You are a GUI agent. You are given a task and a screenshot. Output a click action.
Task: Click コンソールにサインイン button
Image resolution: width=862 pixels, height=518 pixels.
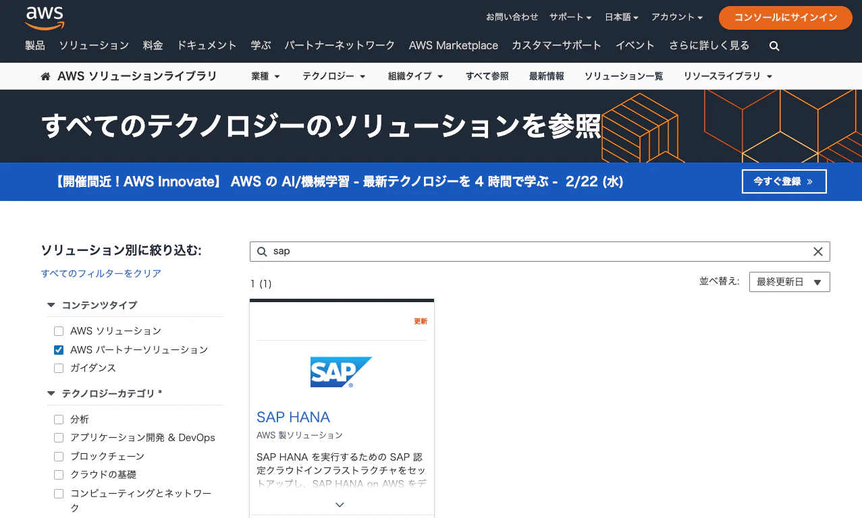coord(786,18)
